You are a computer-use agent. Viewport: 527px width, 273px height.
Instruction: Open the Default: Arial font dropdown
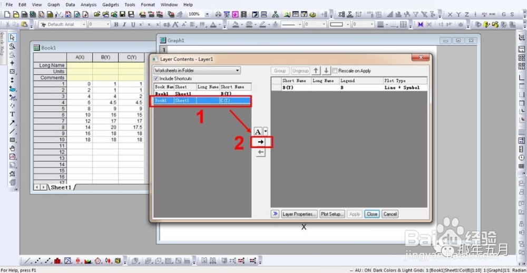point(84,24)
